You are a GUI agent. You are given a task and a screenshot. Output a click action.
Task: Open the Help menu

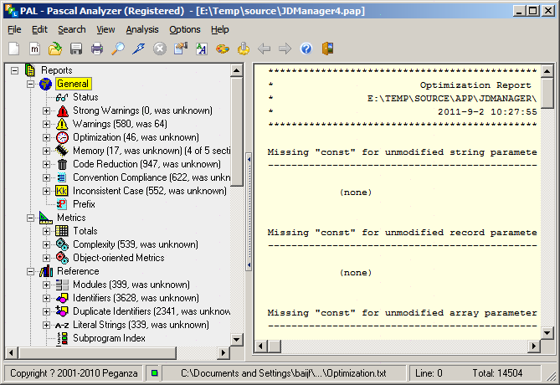[219, 29]
